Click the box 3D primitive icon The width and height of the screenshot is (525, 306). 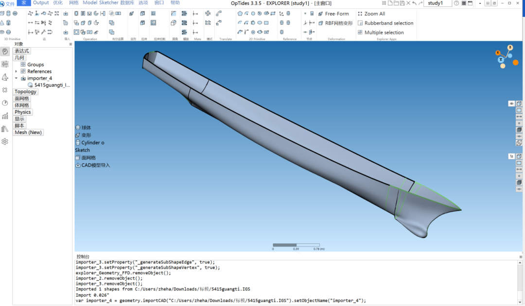click(x=2, y=14)
